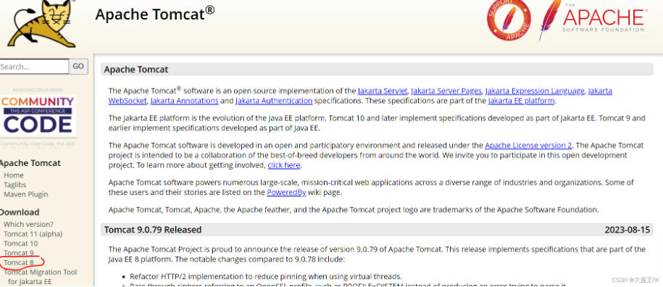Click the release date 2023-08-15
This screenshot has width=663, height=287.
pyautogui.click(x=627, y=230)
